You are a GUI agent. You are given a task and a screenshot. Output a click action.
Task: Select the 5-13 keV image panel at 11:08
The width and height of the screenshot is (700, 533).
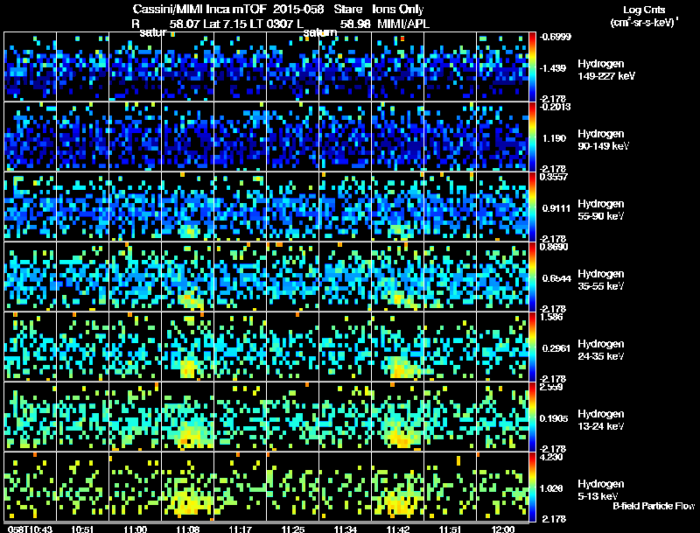click(188, 487)
